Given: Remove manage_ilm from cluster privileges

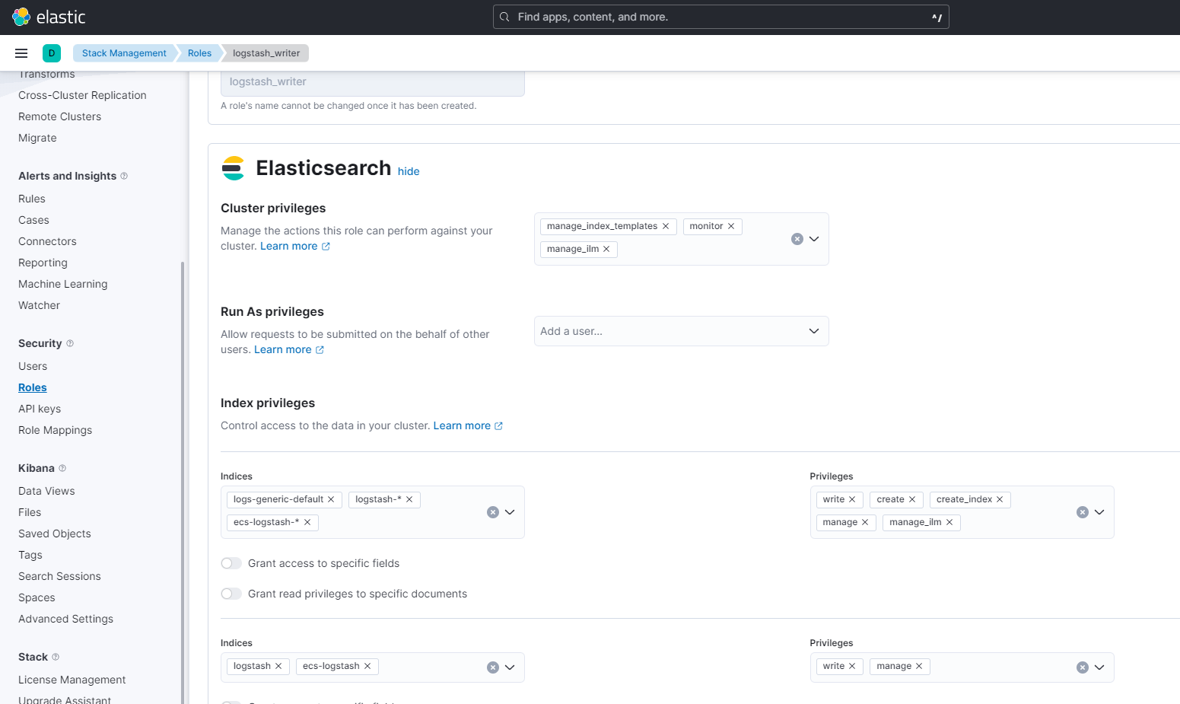Looking at the screenshot, I should [x=606, y=249].
